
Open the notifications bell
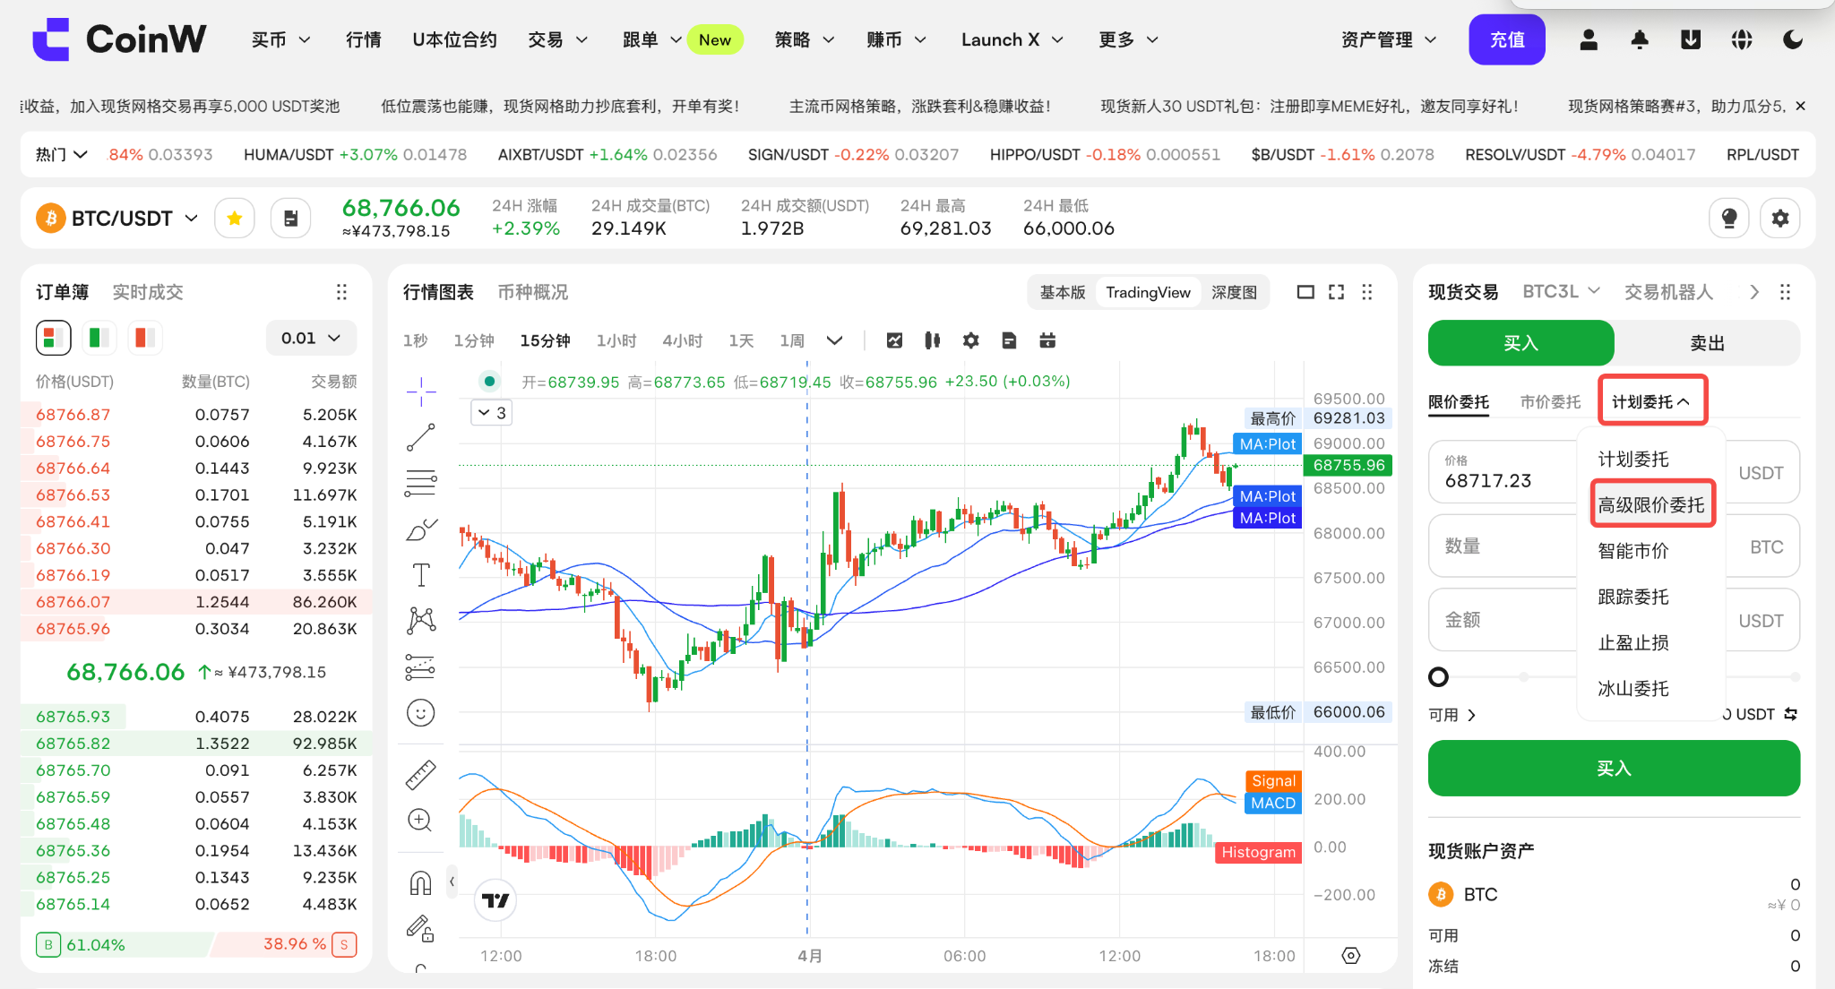[x=1640, y=39]
